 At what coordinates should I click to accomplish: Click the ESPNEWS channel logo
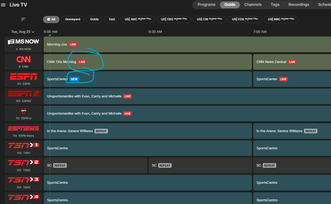point(23,128)
